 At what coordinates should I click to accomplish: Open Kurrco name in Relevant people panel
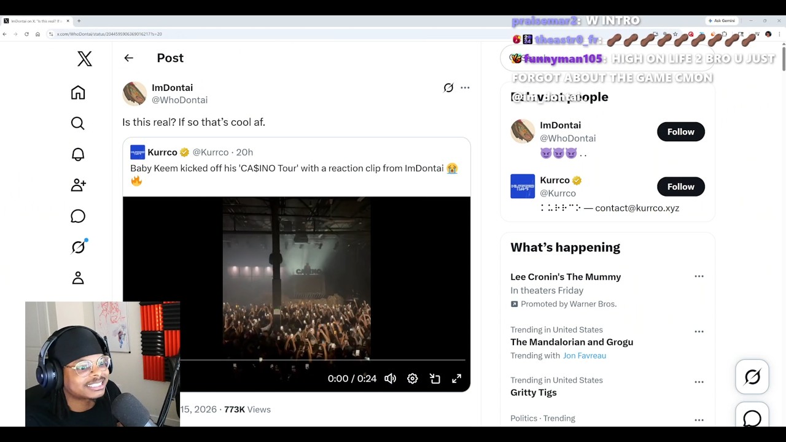[555, 180]
